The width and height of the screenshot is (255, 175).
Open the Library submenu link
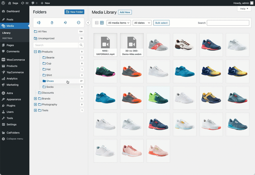6,33
